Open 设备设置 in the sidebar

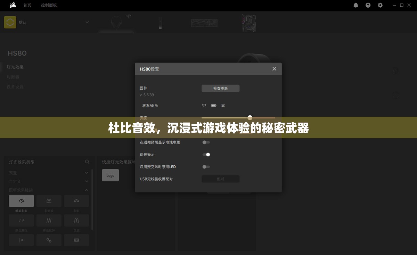(15, 87)
